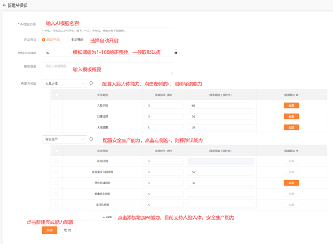The width and height of the screenshot is (333, 244).
Task: Tick the 人脸识别 row checkbox
Action: (x=56, y=105)
